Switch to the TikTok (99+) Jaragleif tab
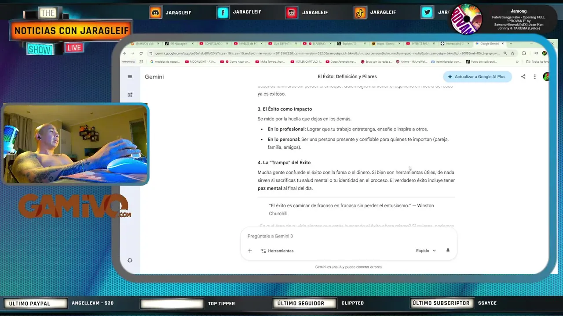Image resolution: width=563 pixels, height=316 pixels. (180, 43)
